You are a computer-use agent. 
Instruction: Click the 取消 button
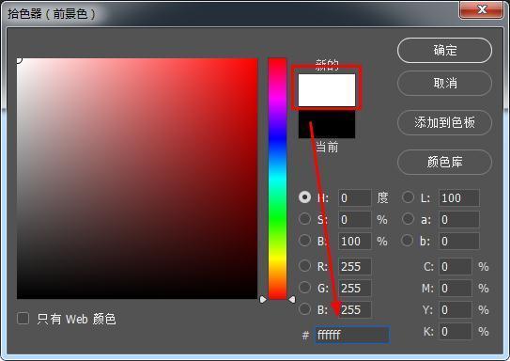(x=444, y=84)
